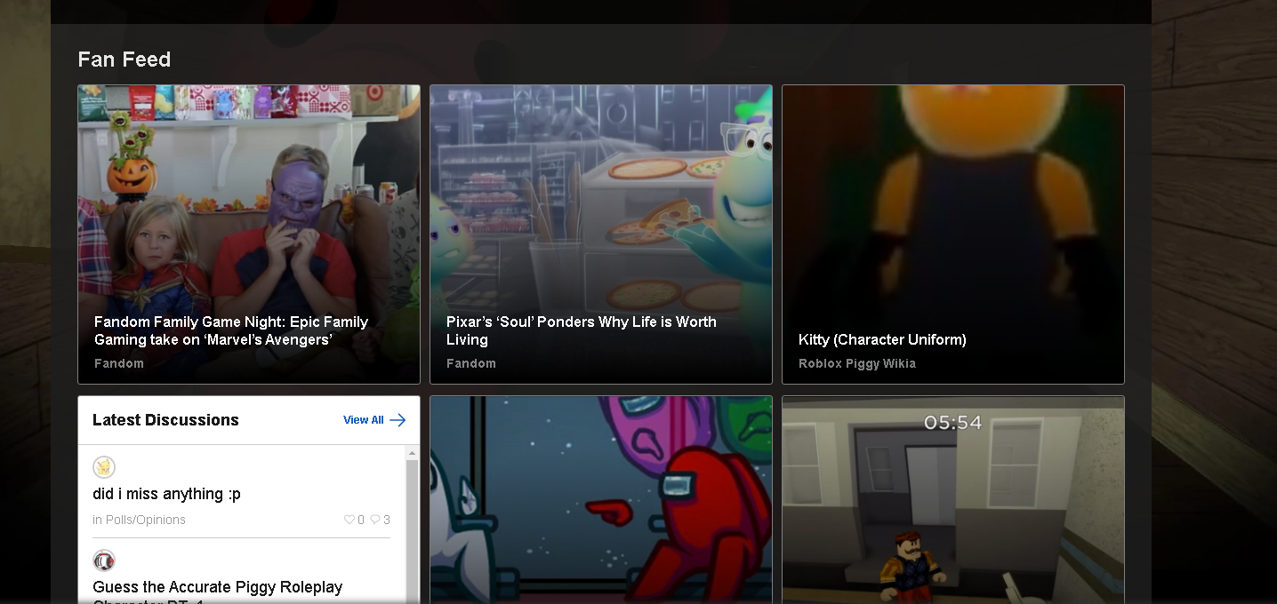
Task: Click the comment bubble icon showing 3
Action: coord(375,520)
